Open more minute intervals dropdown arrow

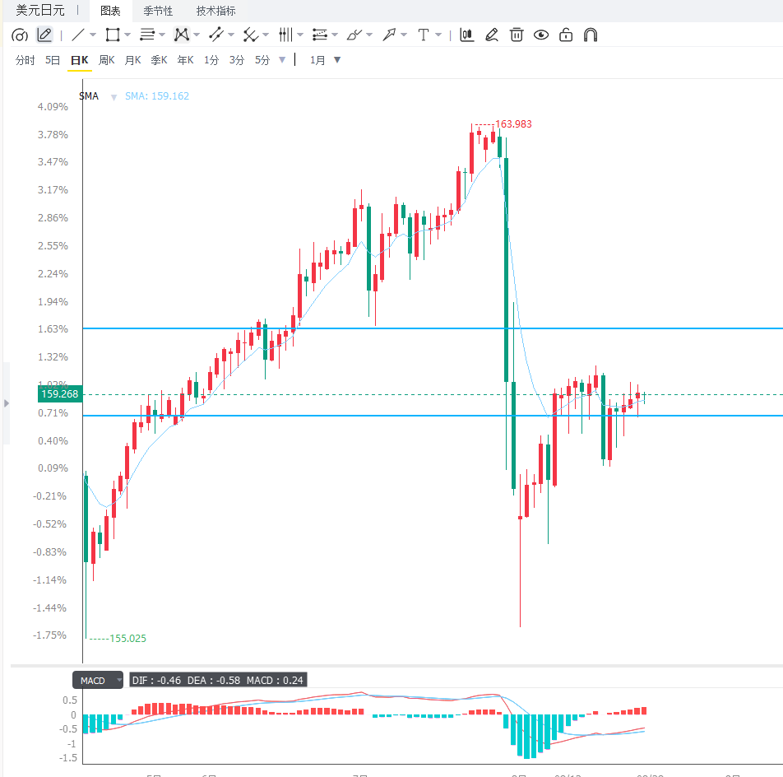282,60
